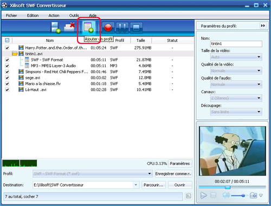Mute audio using the speaker icon
Image resolution: width=271 pixels, height=206 pixels.
pos(226,195)
